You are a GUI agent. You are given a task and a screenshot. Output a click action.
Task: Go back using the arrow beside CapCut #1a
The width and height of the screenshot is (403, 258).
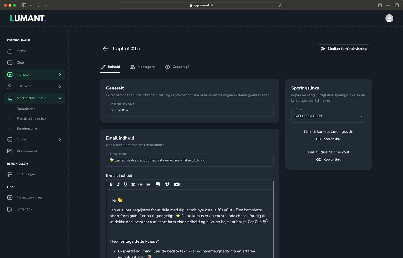pos(106,49)
